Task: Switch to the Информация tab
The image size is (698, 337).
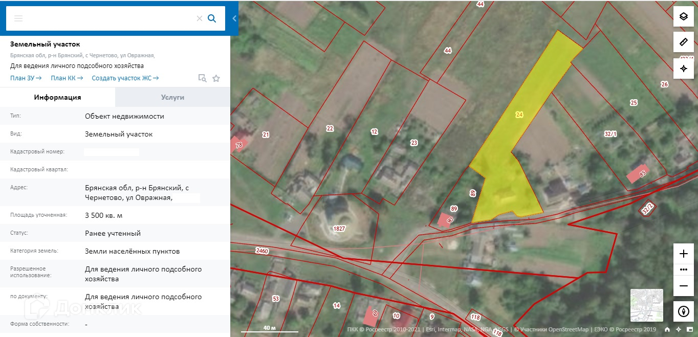Action: coord(57,97)
